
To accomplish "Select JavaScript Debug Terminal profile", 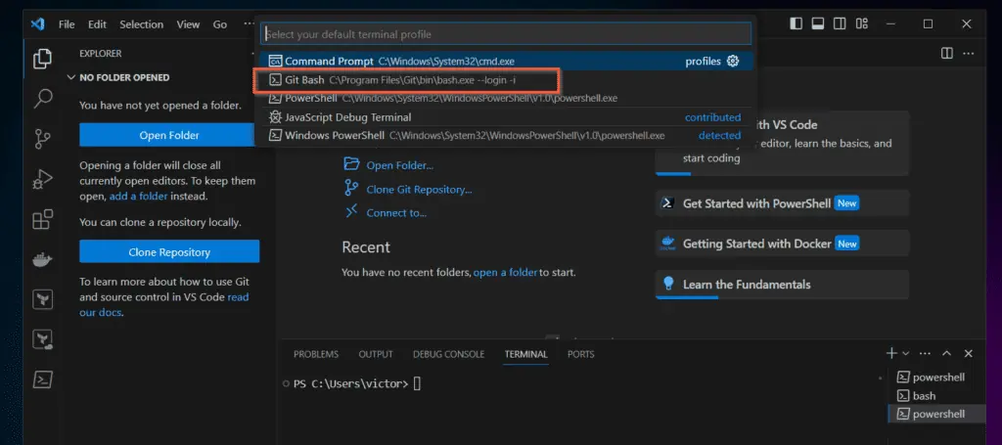I will click(x=507, y=117).
